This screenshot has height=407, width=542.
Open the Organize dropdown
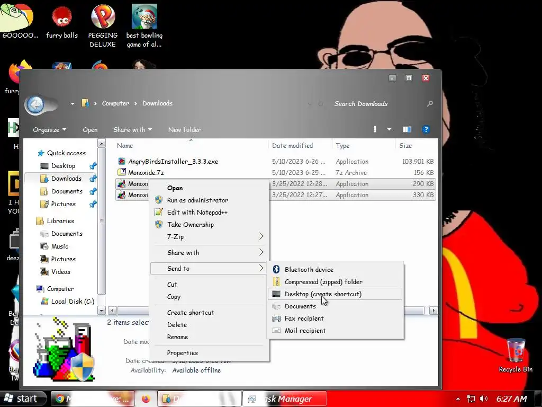pyautogui.click(x=49, y=130)
